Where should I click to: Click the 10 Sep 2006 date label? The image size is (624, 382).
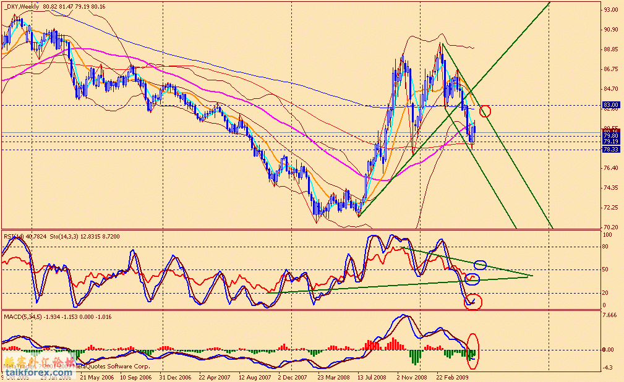[x=135, y=377]
